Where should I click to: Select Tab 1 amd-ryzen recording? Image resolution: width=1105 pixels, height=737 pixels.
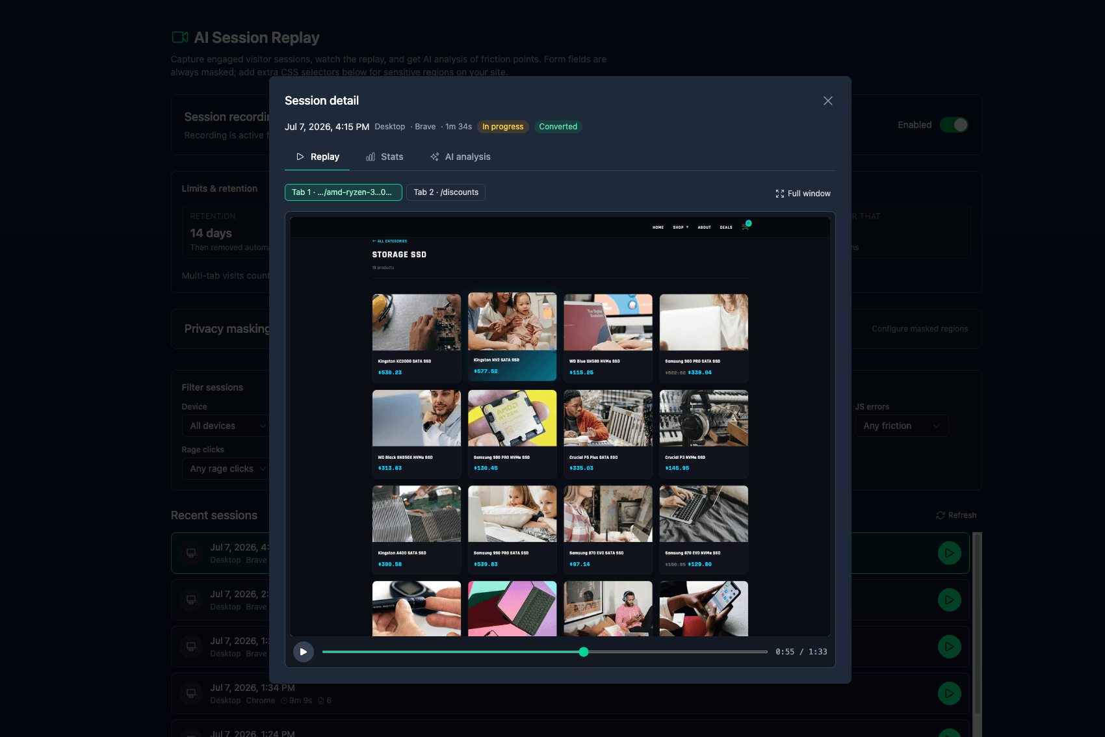343,192
